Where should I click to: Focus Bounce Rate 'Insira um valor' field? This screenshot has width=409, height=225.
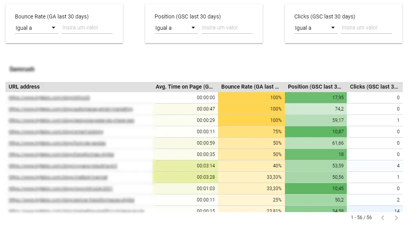[x=87, y=28]
